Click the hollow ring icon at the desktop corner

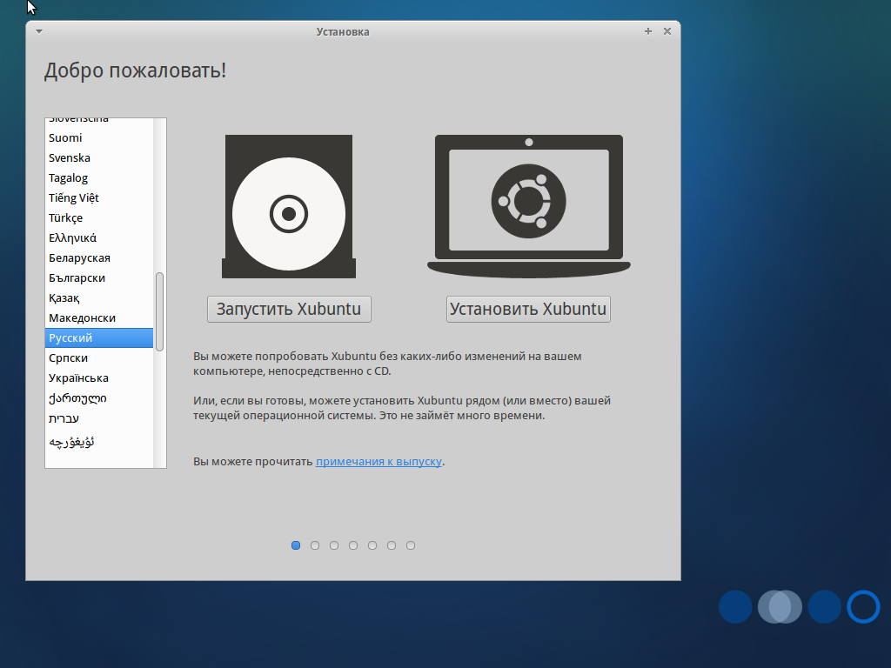click(x=862, y=606)
